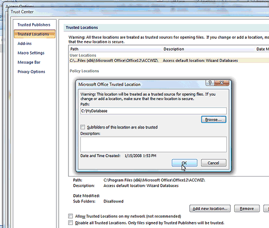Close the Trusted Location dialog

click(222, 83)
